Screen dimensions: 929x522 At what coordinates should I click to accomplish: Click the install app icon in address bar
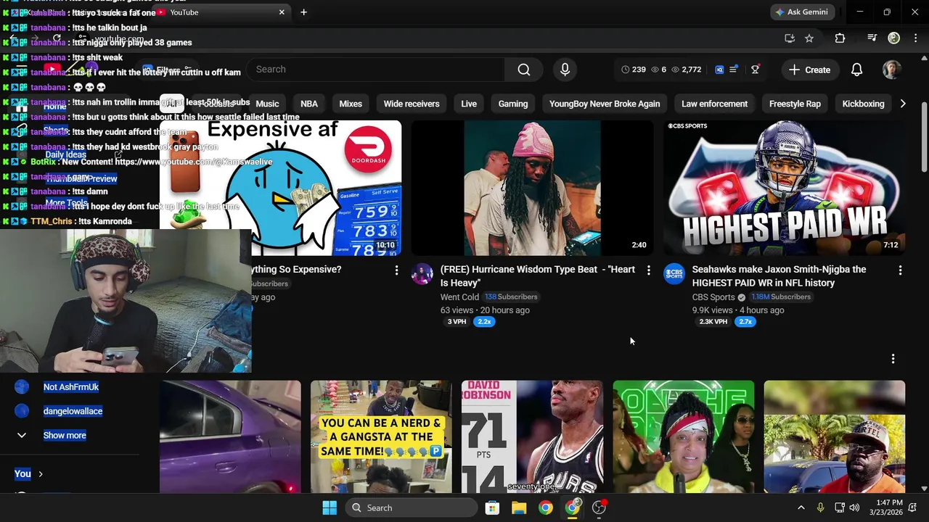pos(790,38)
